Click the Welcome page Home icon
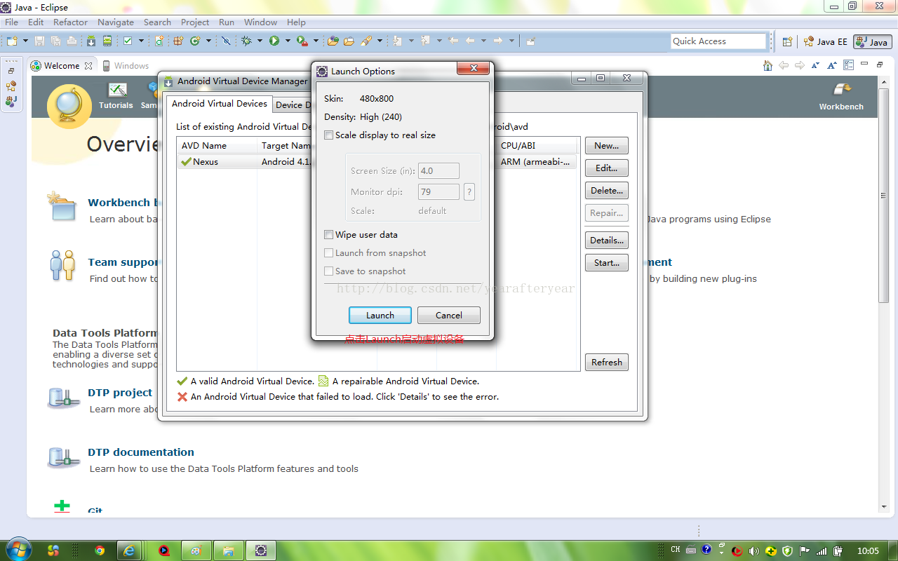The image size is (898, 561). tap(768, 65)
